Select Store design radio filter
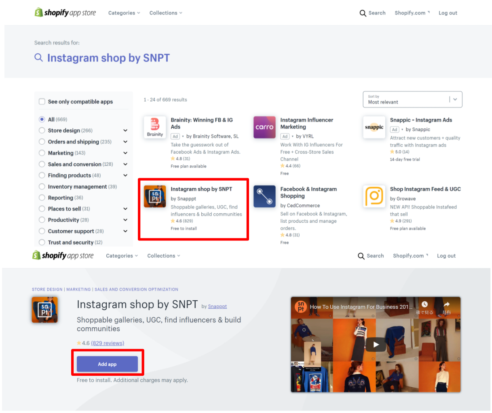Image resolution: width=492 pixels, height=413 pixels. (x=42, y=130)
